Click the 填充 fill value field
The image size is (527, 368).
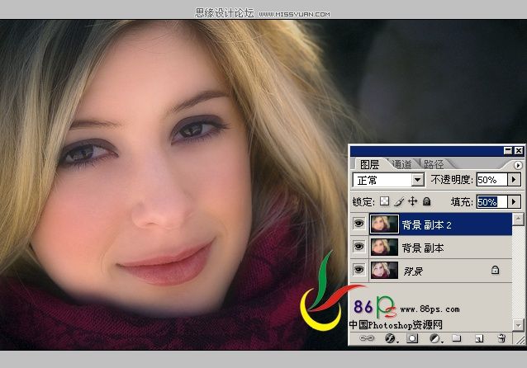click(491, 202)
